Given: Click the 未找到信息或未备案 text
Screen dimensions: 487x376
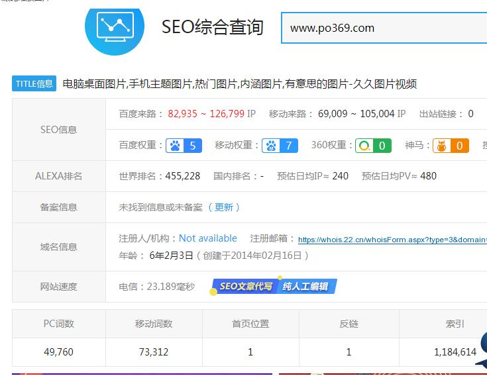Looking at the screenshot, I should tap(160, 207).
